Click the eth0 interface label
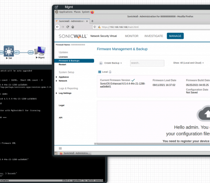The width and height of the screenshot is (210, 183). click(31, 53)
